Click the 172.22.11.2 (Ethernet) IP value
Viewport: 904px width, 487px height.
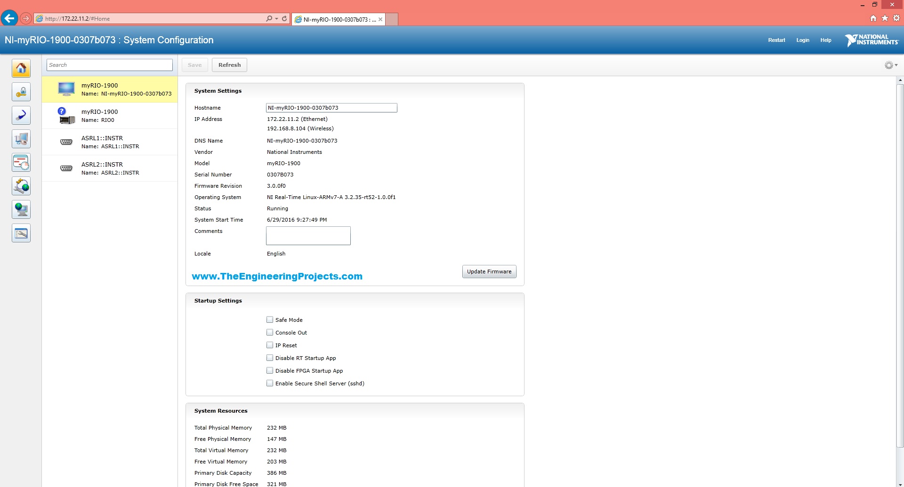297,119
